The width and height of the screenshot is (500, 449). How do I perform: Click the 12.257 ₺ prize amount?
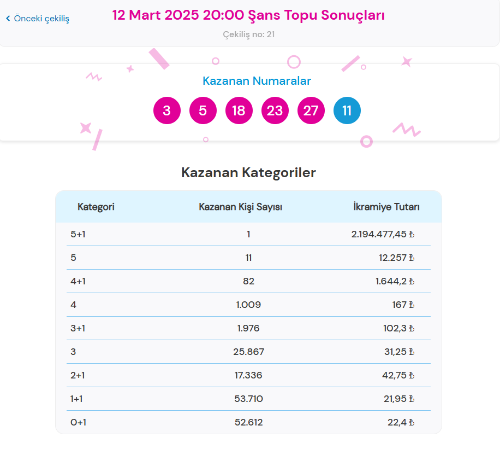click(394, 258)
